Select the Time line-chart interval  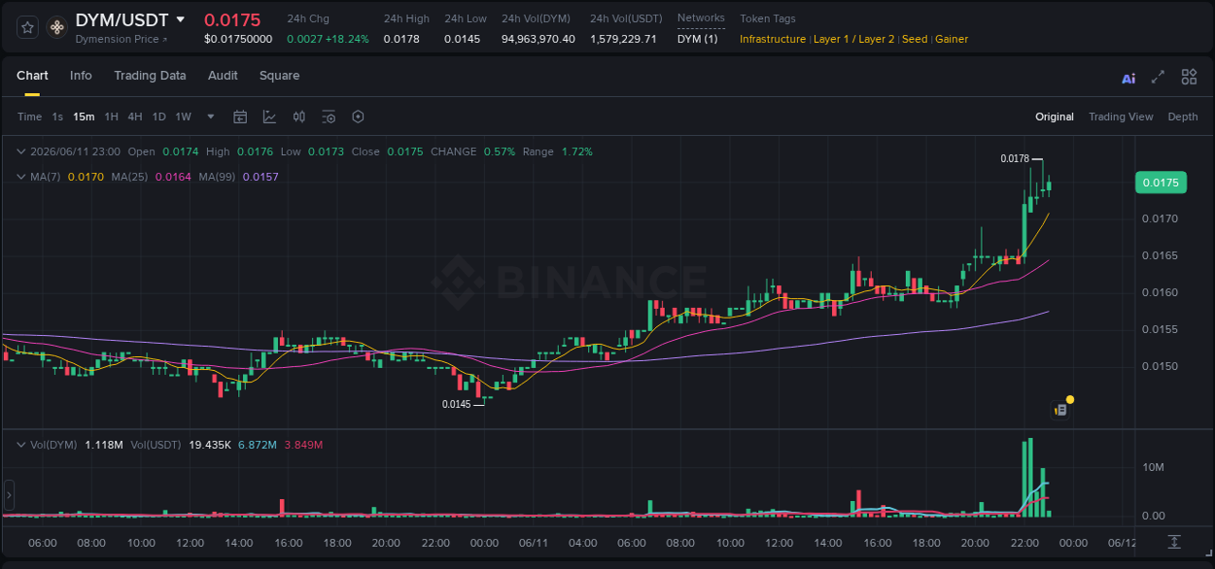pyautogui.click(x=29, y=117)
